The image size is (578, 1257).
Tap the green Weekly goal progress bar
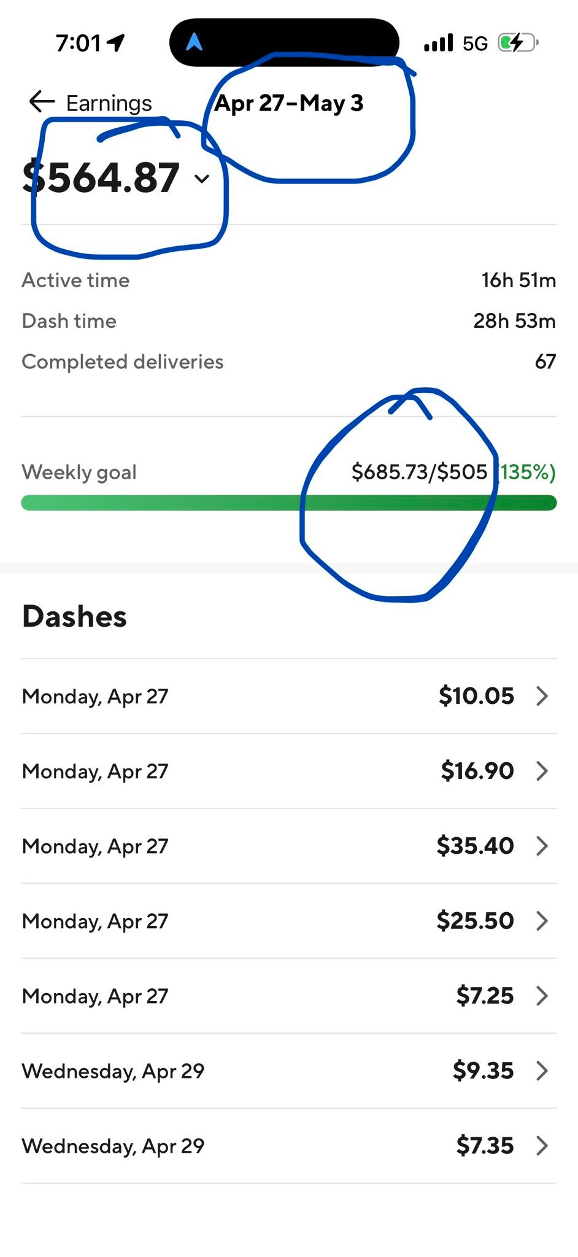[x=288, y=503]
